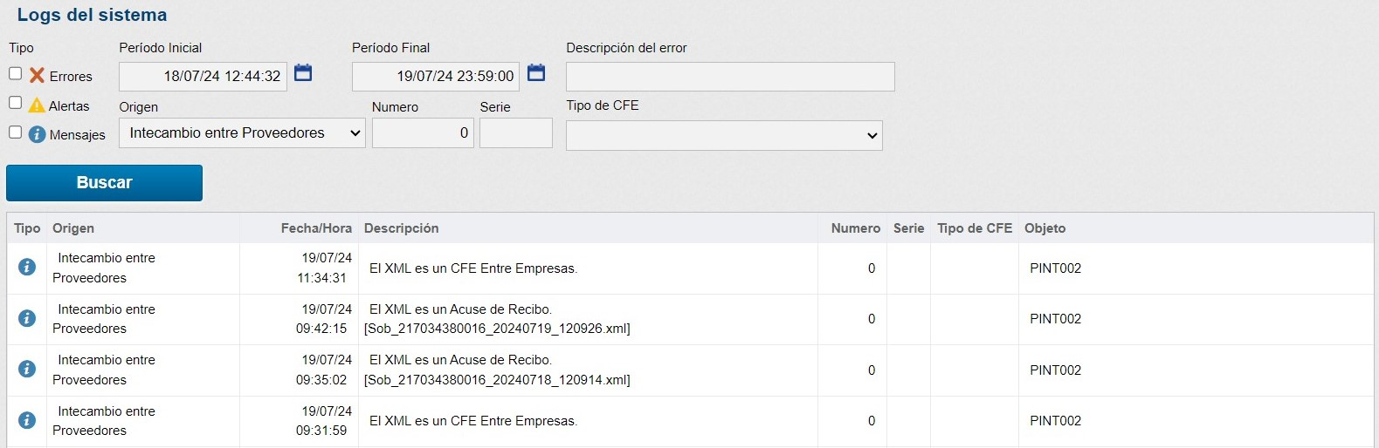Viewport: 1379px width, 448px height.
Task: Expand the Origen dropdown
Action: coord(242,133)
